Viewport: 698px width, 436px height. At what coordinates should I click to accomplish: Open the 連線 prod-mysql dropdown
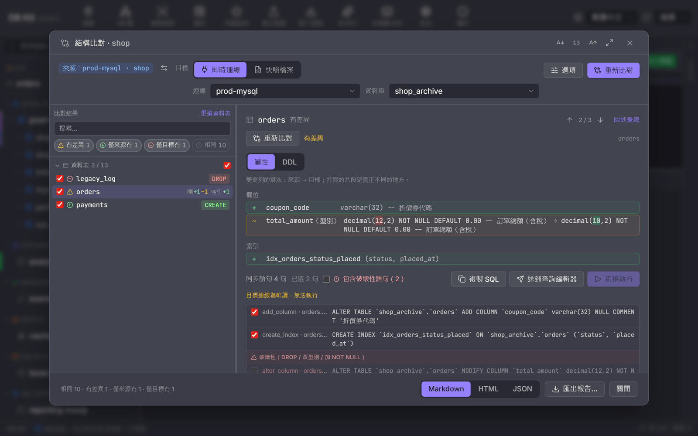(285, 91)
